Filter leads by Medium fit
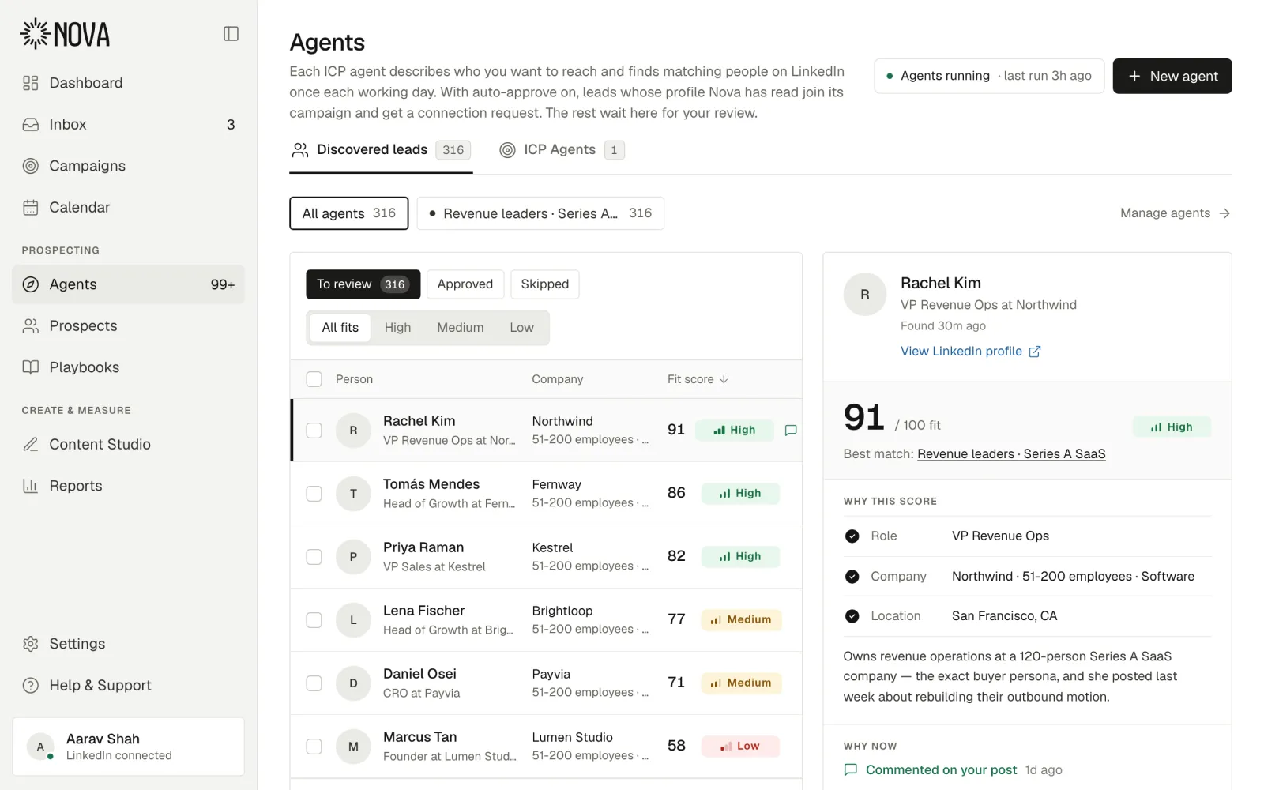 click(x=460, y=328)
